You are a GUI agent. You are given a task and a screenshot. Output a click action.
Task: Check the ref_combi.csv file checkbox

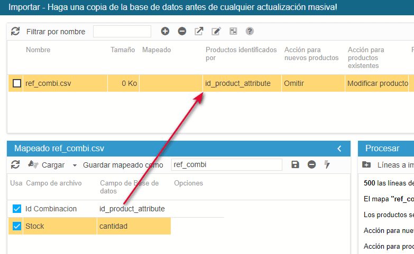click(x=17, y=83)
